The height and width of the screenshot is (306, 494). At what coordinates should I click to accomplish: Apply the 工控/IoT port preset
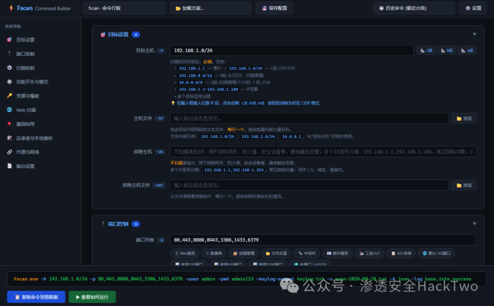click(x=370, y=253)
